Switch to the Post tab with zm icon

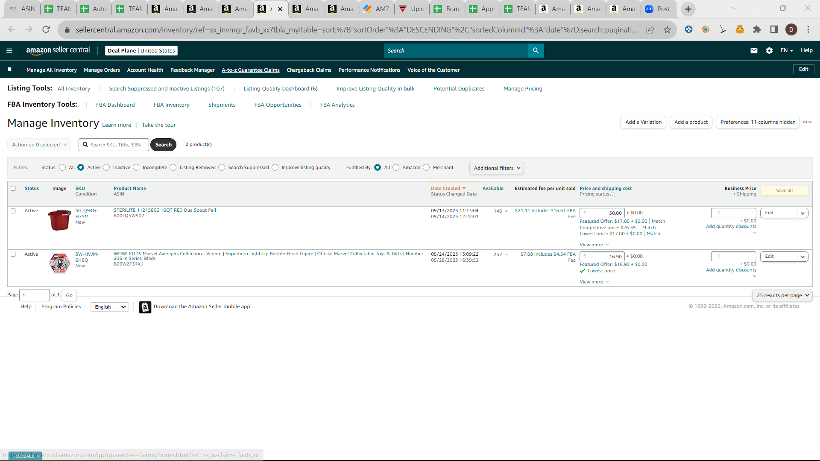(658, 9)
